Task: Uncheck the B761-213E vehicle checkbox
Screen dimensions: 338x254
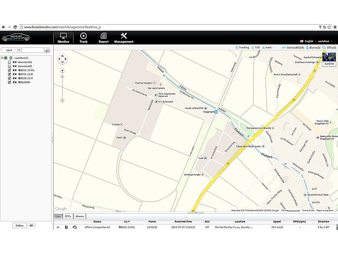Action: pos(9,74)
